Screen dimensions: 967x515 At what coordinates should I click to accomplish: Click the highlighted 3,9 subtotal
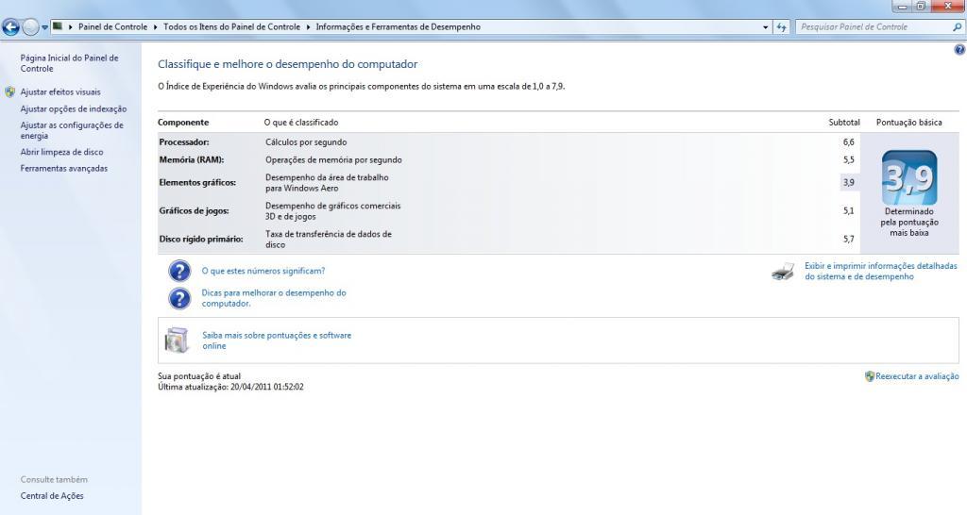tap(849, 182)
